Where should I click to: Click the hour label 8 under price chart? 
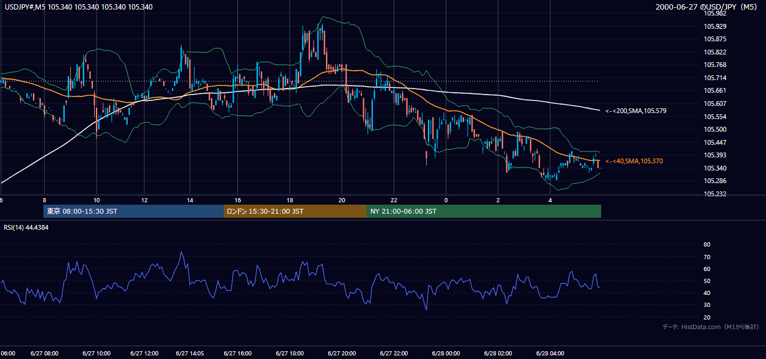(x=44, y=200)
